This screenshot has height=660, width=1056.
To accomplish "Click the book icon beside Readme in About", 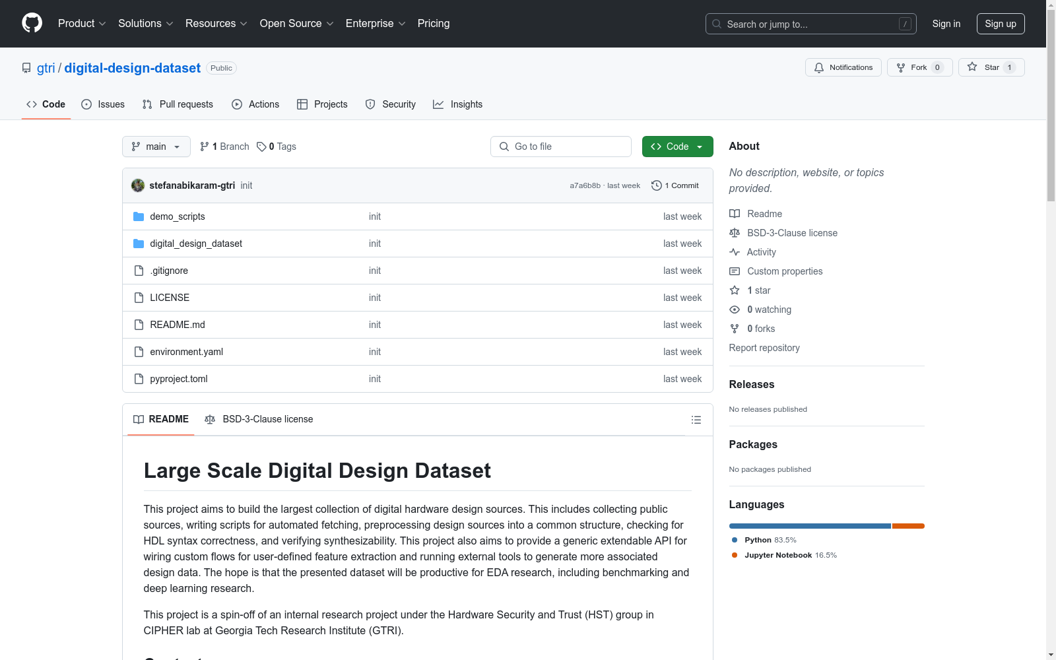I will 735,214.
